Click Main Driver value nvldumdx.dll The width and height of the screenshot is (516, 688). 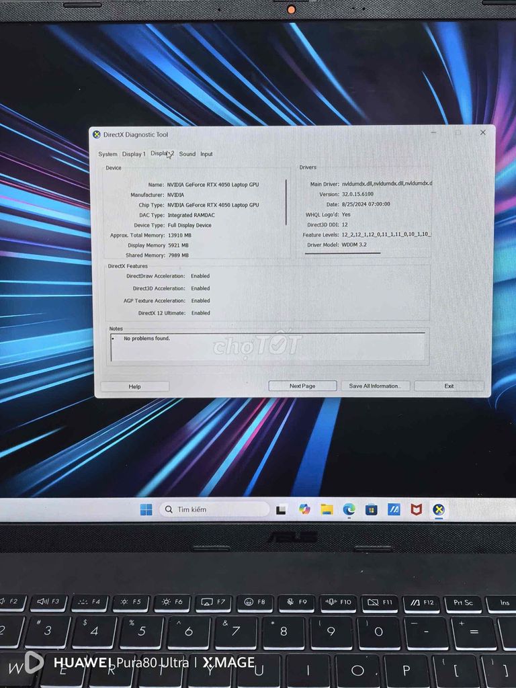(x=387, y=183)
